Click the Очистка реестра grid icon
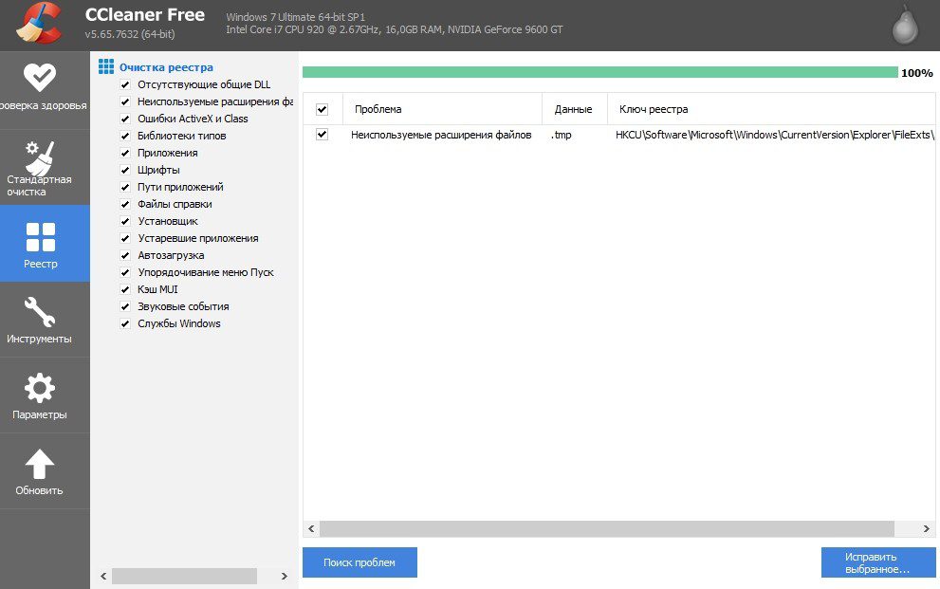The width and height of the screenshot is (940, 589). (x=106, y=66)
